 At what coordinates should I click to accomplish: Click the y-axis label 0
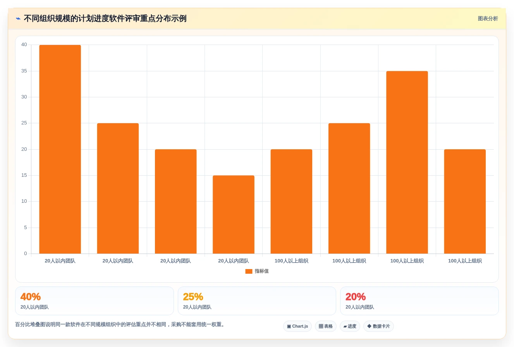point(26,254)
